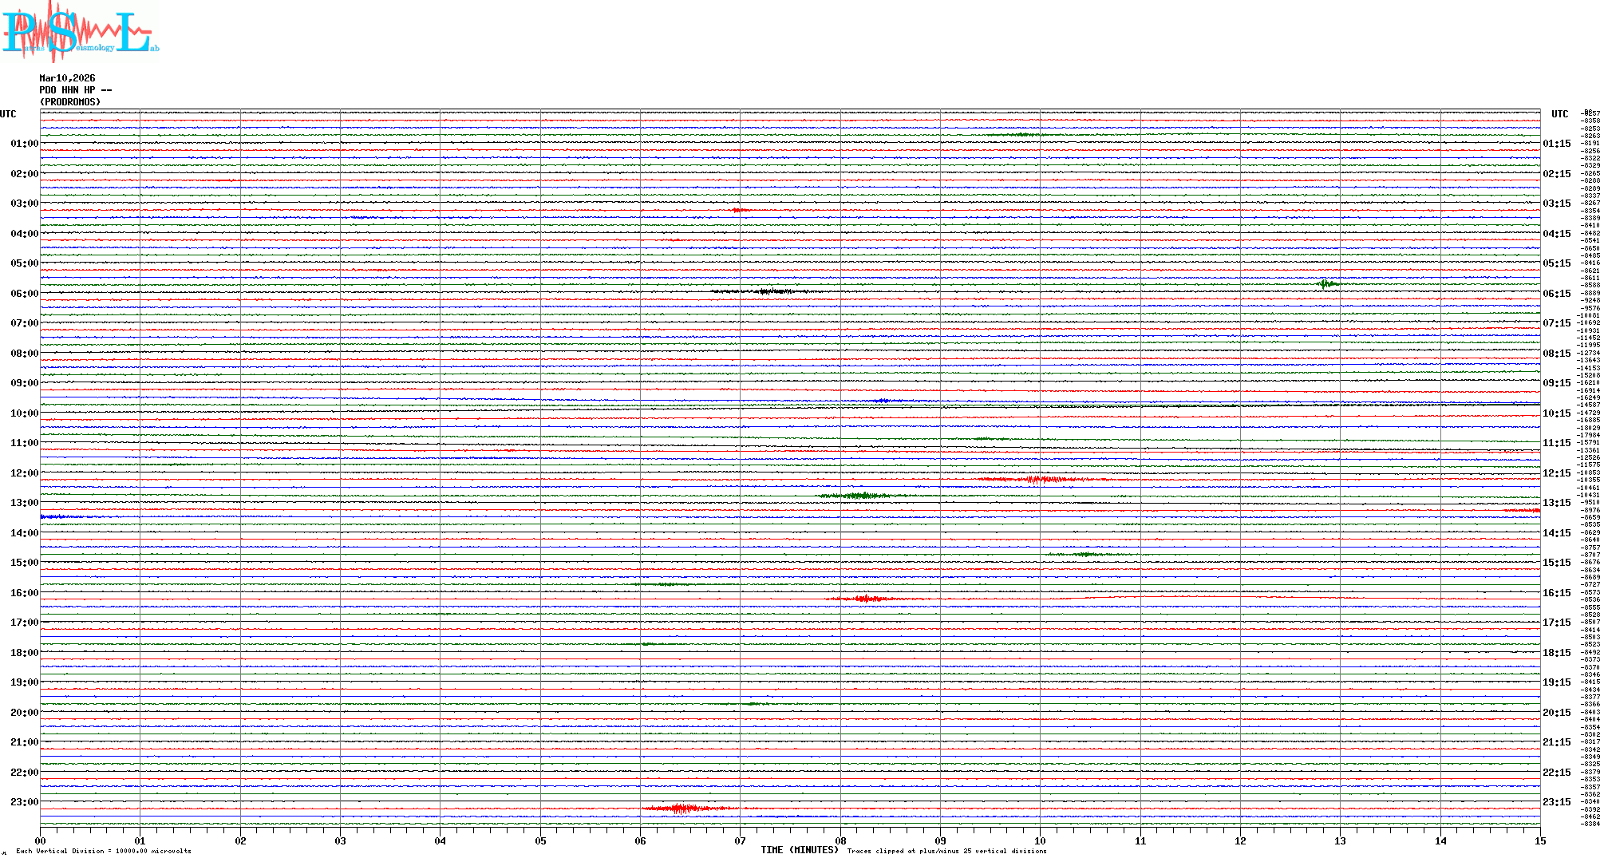Click the top-left UTC label
Image resolution: width=1604 pixels, height=862 pixels.
pyautogui.click(x=8, y=114)
